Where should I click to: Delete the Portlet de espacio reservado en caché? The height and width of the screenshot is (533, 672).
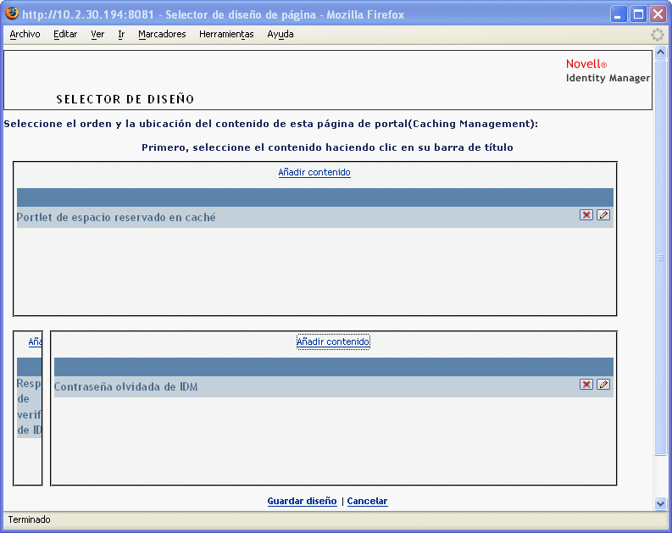[x=586, y=215]
